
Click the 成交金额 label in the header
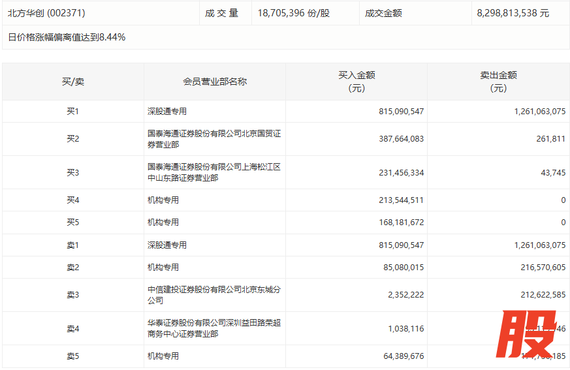[x=383, y=13]
